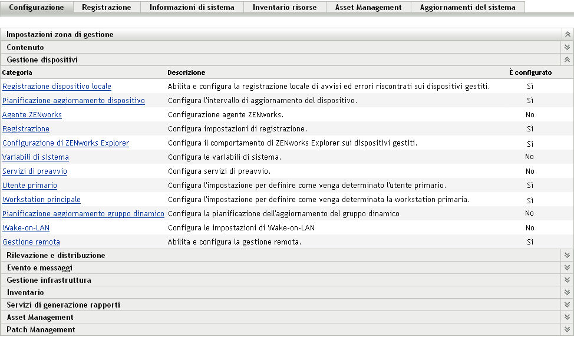Expand Gestione infrastruttura section chevron
Image resolution: width=574 pixels, height=337 pixels.
coord(568,280)
